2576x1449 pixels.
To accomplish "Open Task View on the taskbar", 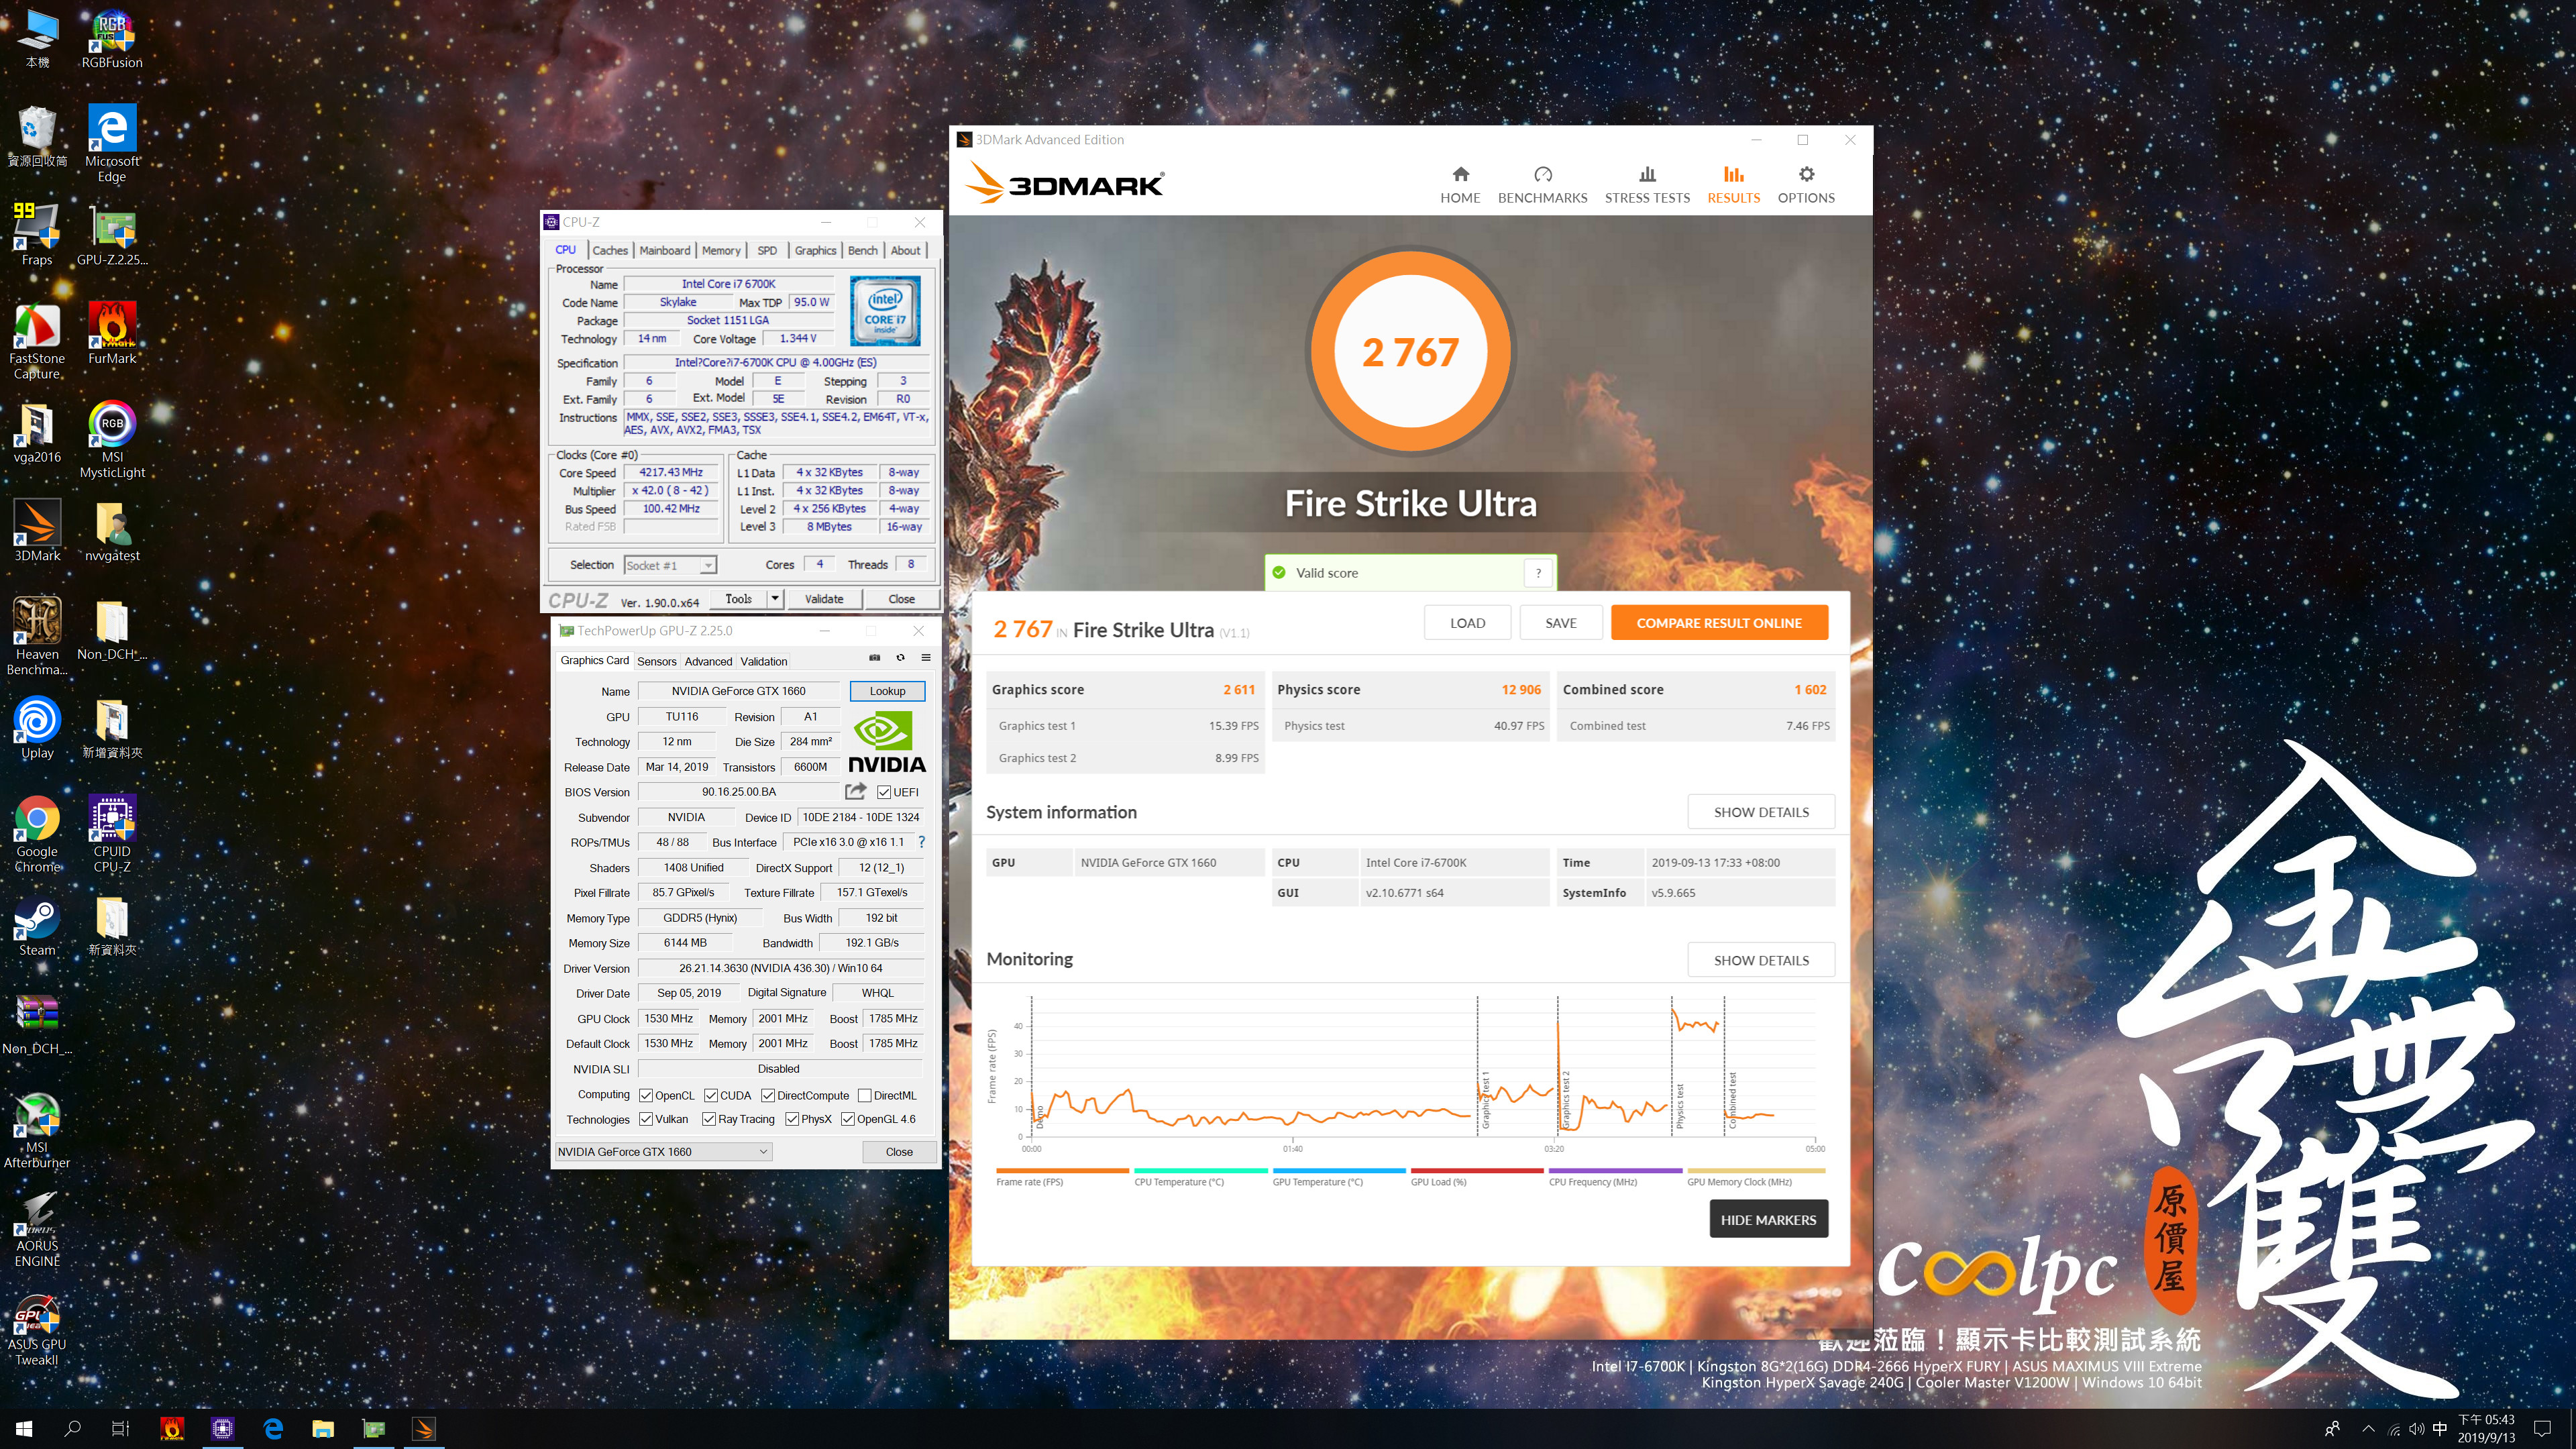I will coord(120,1429).
